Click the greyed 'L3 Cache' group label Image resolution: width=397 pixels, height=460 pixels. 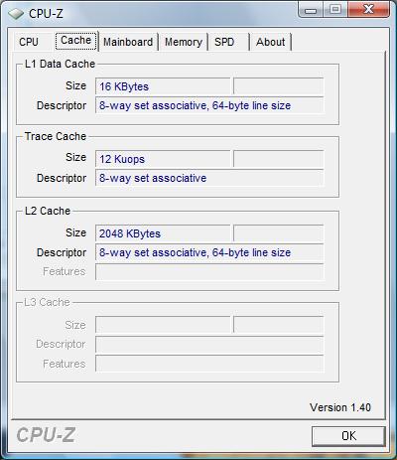pyautogui.click(x=47, y=302)
